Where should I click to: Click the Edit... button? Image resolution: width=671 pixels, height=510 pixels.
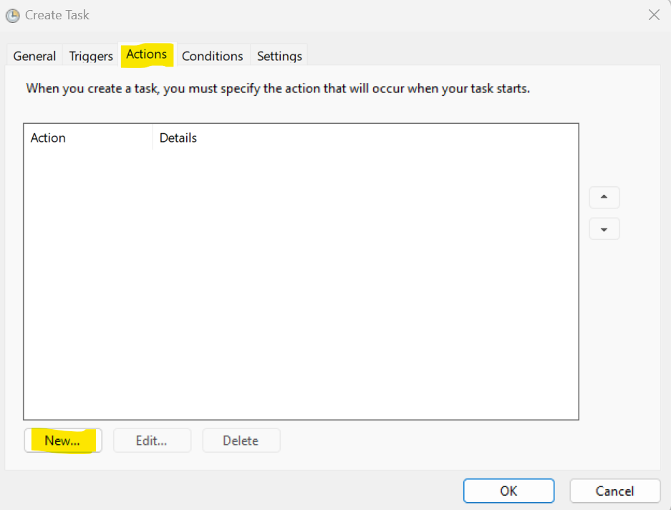(x=152, y=441)
